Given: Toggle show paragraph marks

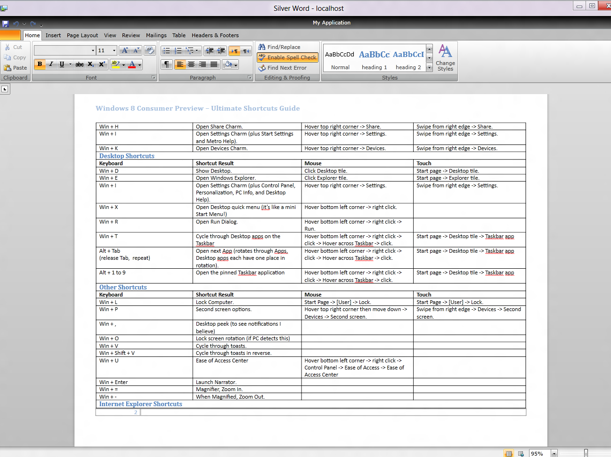Looking at the screenshot, I should tap(166, 64).
